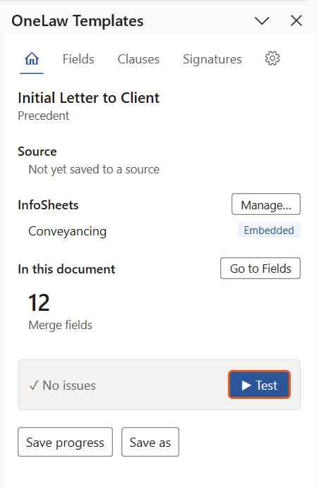Viewport: 319px width, 487px height.
Task: Click the No issues status text
Action: coord(63,386)
